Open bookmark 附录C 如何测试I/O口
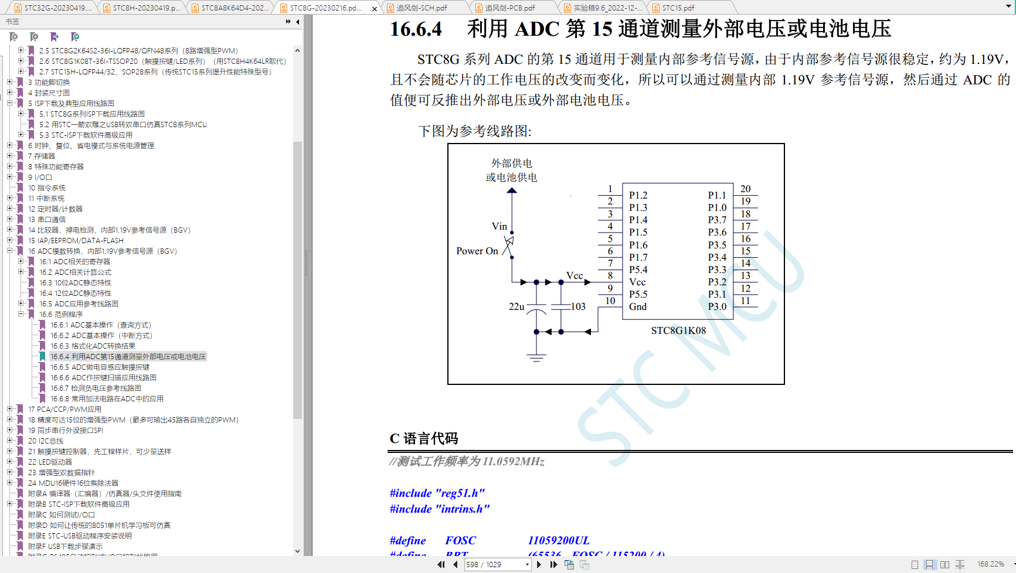Image resolution: width=1016 pixels, height=573 pixels. tap(61, 514)
